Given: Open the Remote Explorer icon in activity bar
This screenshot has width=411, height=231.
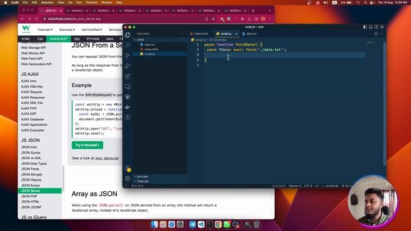Looking at the screenshot, I should pos(128,87).
